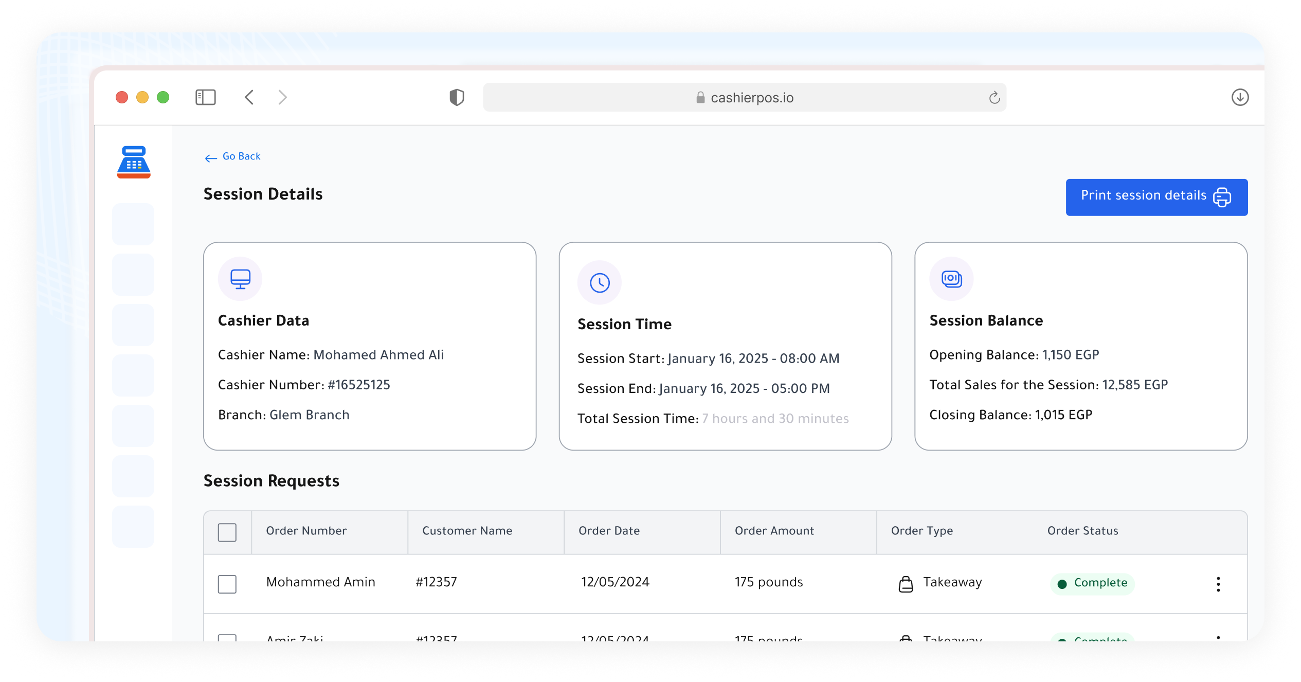Click Takeaway text in Mohammed Amin row

952,582
